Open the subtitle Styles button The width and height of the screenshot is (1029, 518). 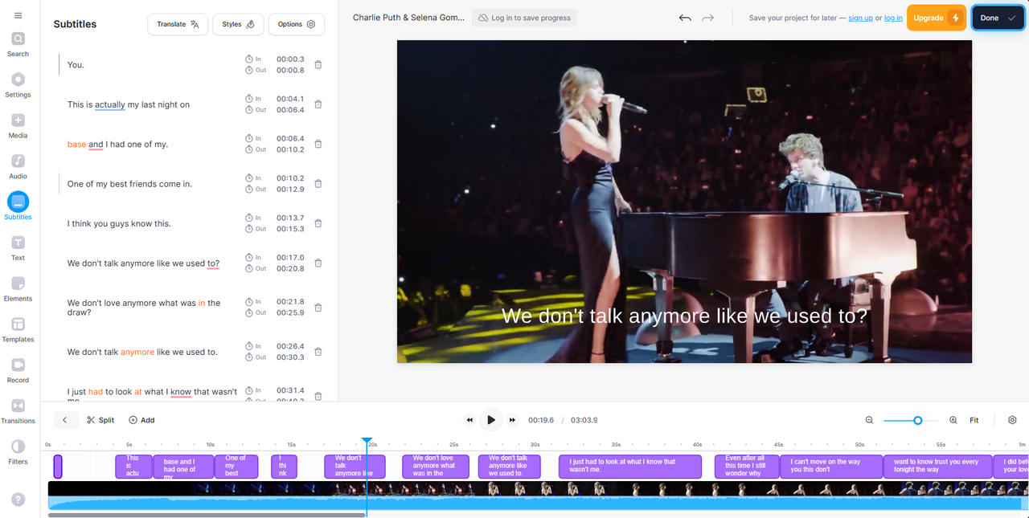coord(239,24)
